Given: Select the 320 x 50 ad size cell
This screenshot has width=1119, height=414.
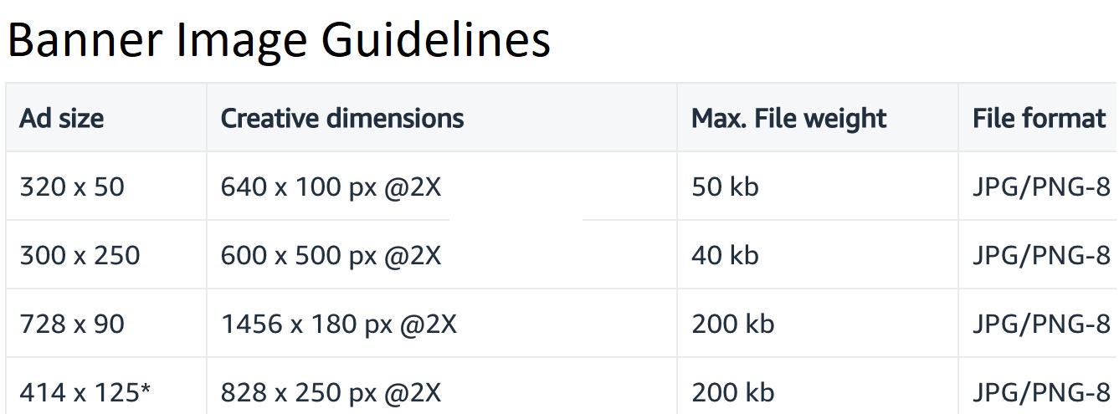Looking at the screenshot, I should click(71, 187).
